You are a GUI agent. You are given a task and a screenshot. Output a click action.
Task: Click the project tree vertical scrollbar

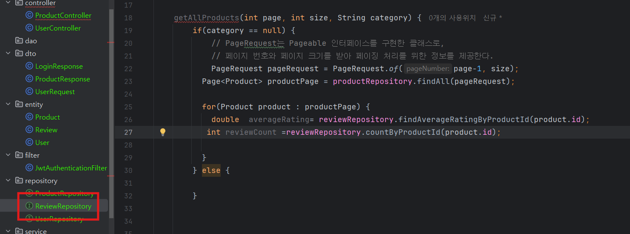[x=111, y=113]
